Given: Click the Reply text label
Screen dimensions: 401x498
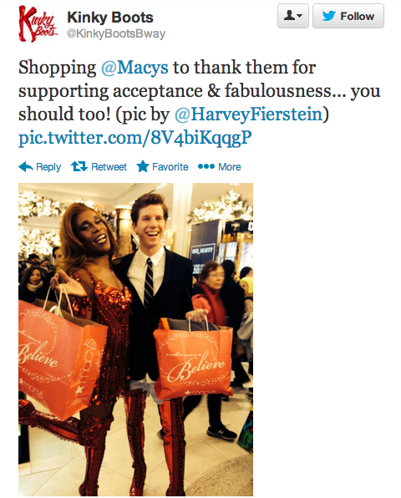Looking at the screenshot, I should (x=48, y=167).
